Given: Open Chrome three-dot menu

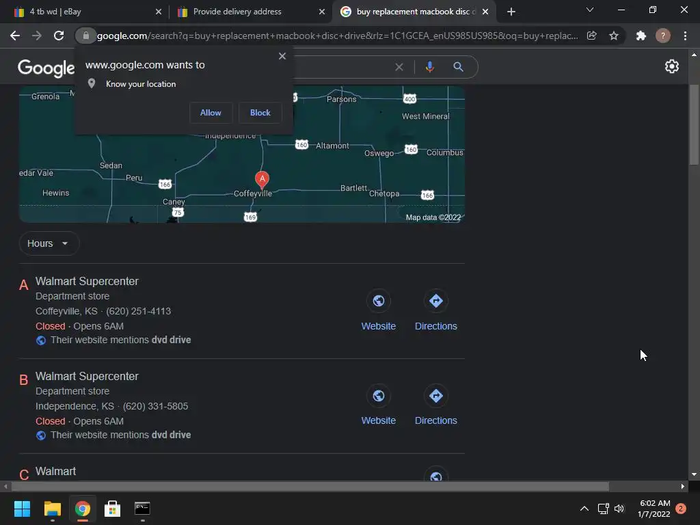Looking at the screenshot, I should click(x=685, y=36).
